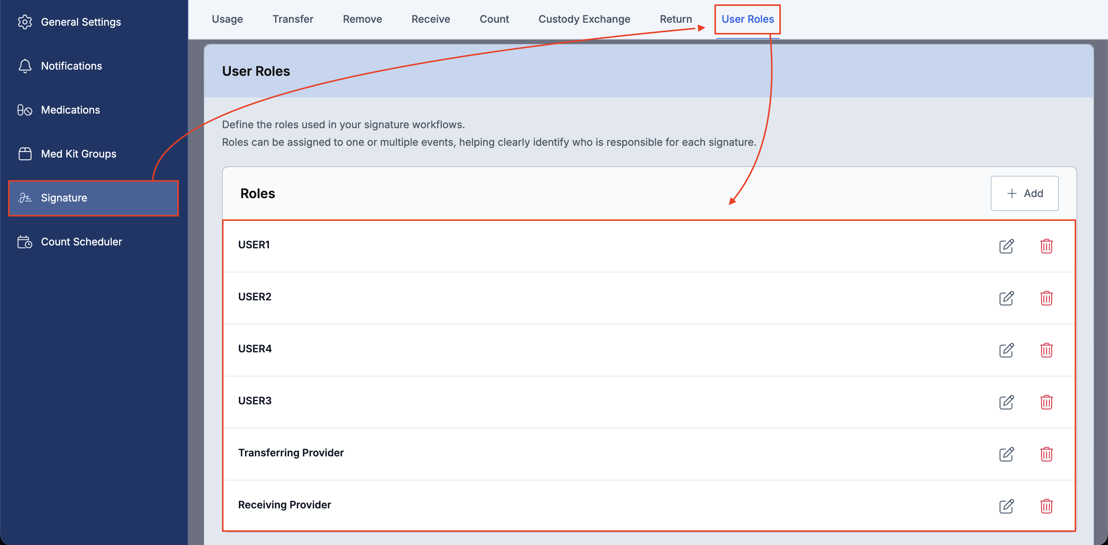
Task: Edit the Receiving Provider role
Action: pyautogui.click(x=1006, y=506)
